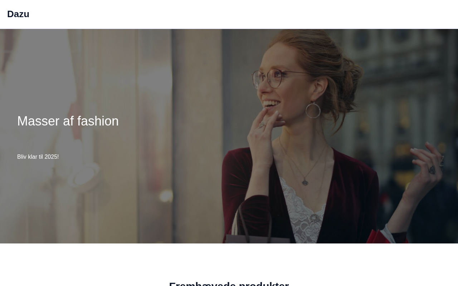Click the empty white header area
Viewport: 458px width, 286px height.
(243, 14)
